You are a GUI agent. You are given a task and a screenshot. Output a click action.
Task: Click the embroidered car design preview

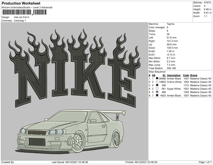(x=71, y=131)
